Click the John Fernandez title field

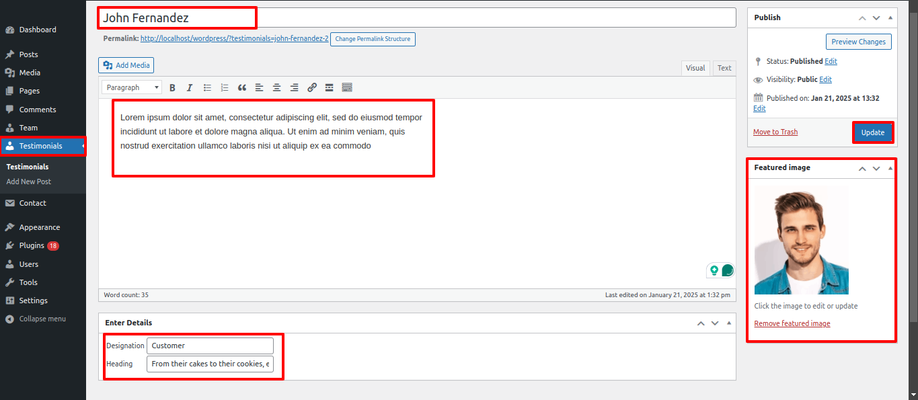[x=417, y=17]
